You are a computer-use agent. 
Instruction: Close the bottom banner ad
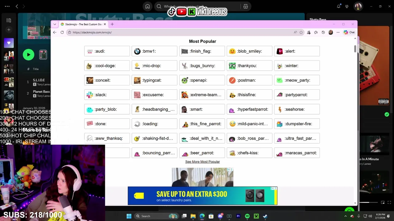(x=275, y=188)
